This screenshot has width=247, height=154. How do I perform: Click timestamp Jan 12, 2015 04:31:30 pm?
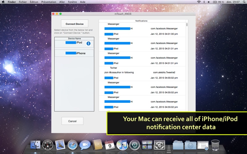[x=164, y=34]
